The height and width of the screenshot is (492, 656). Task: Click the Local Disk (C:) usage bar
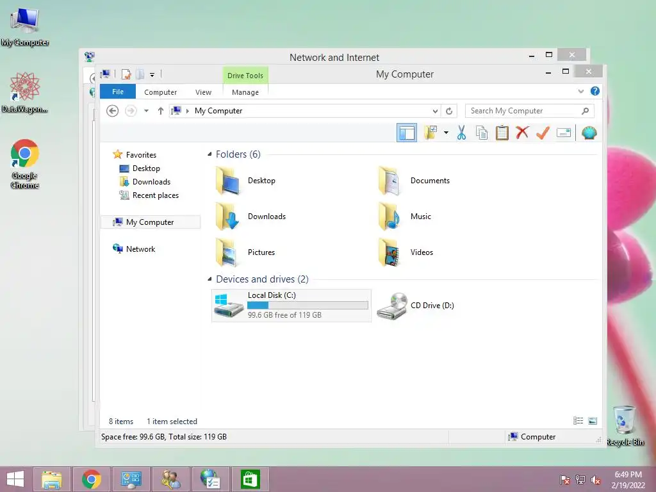(308, 306)
